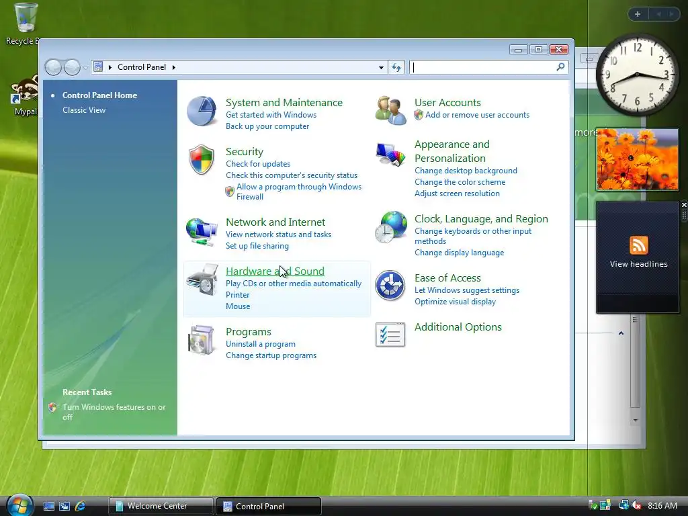Click the analog clock gadget
Screen dimensions: 688x516
point(637,75)
